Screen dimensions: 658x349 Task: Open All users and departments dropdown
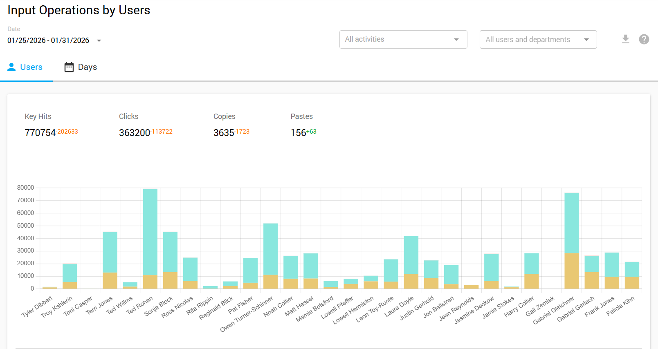click(x=538, y=40)
